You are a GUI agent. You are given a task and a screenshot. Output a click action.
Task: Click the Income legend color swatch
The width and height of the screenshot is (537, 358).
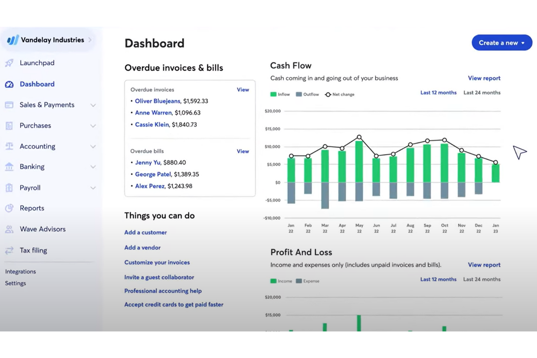pos(273,281)
